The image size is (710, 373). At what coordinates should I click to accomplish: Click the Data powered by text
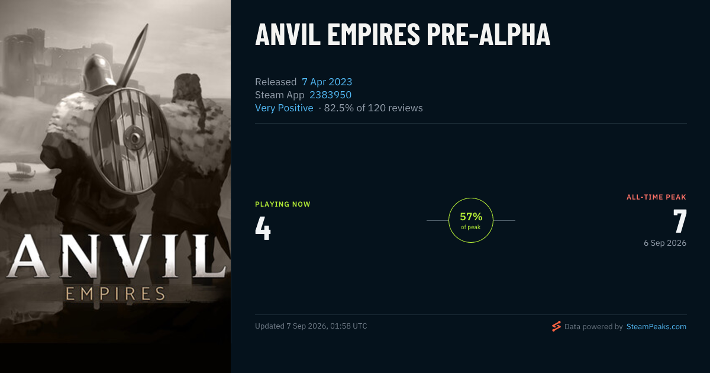593,326
